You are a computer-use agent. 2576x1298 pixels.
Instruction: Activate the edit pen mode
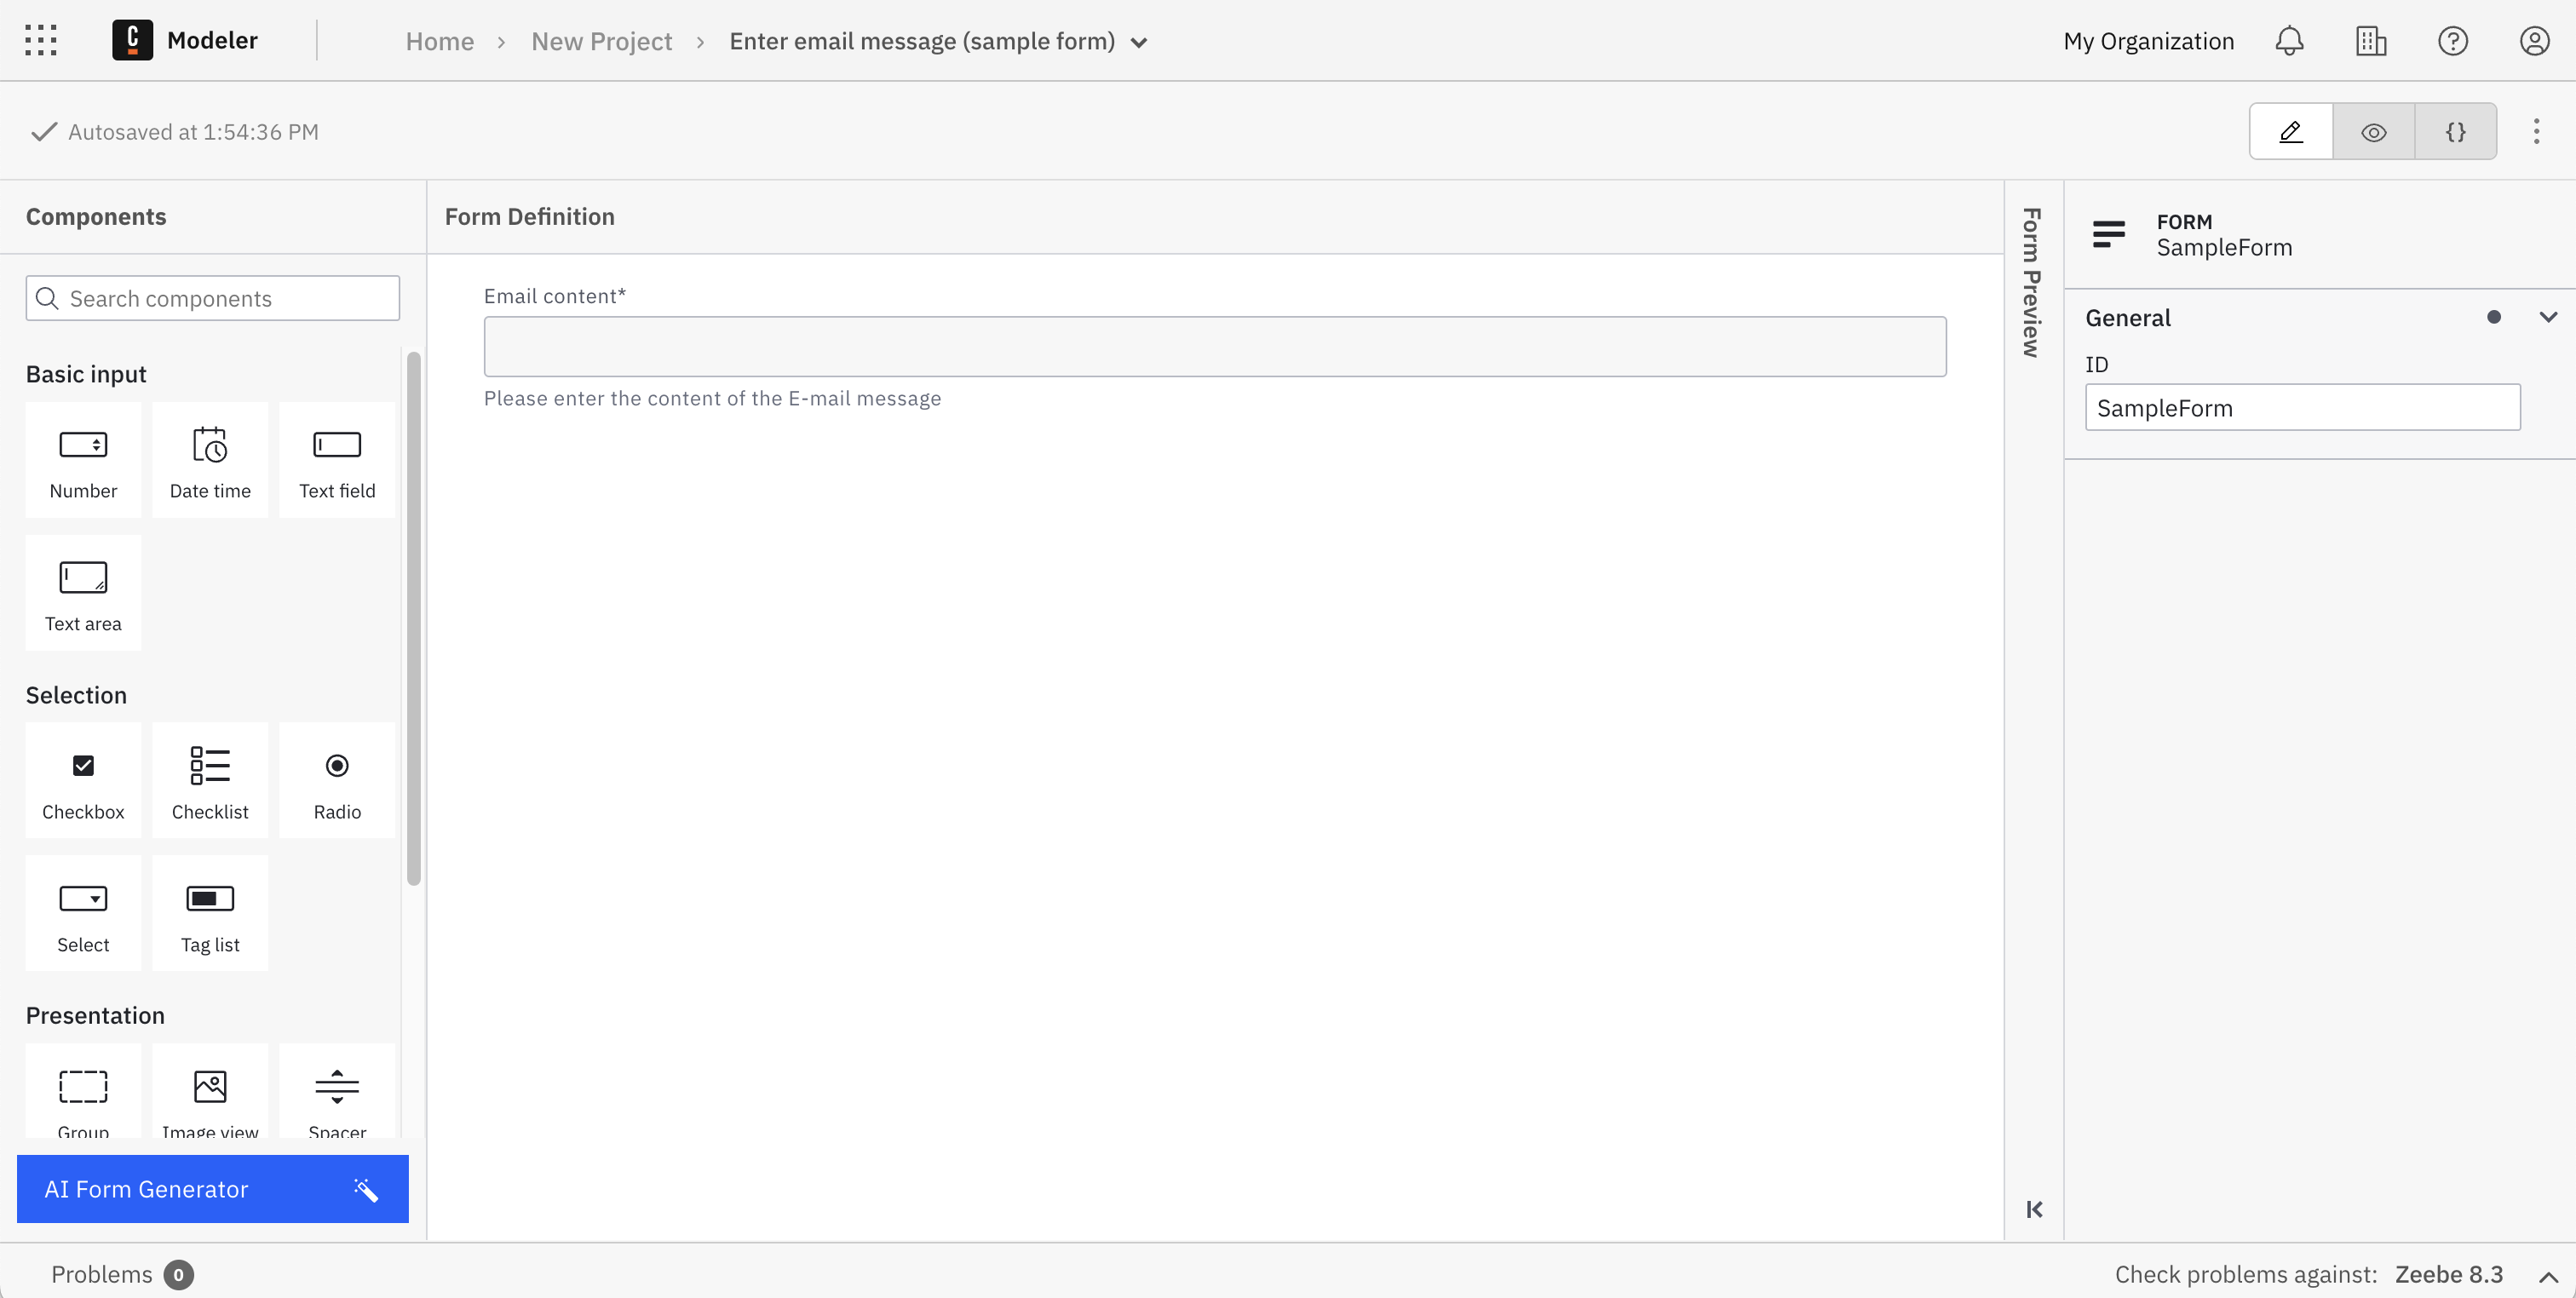pos(2290,131)
